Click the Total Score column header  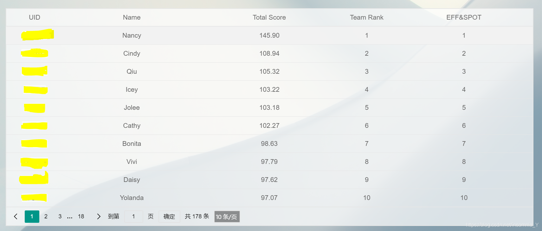coord(269,17)
